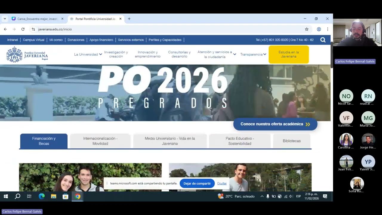
Task: Open the weather widget 20°C Parc. soleado
Action: click(236, 196)
